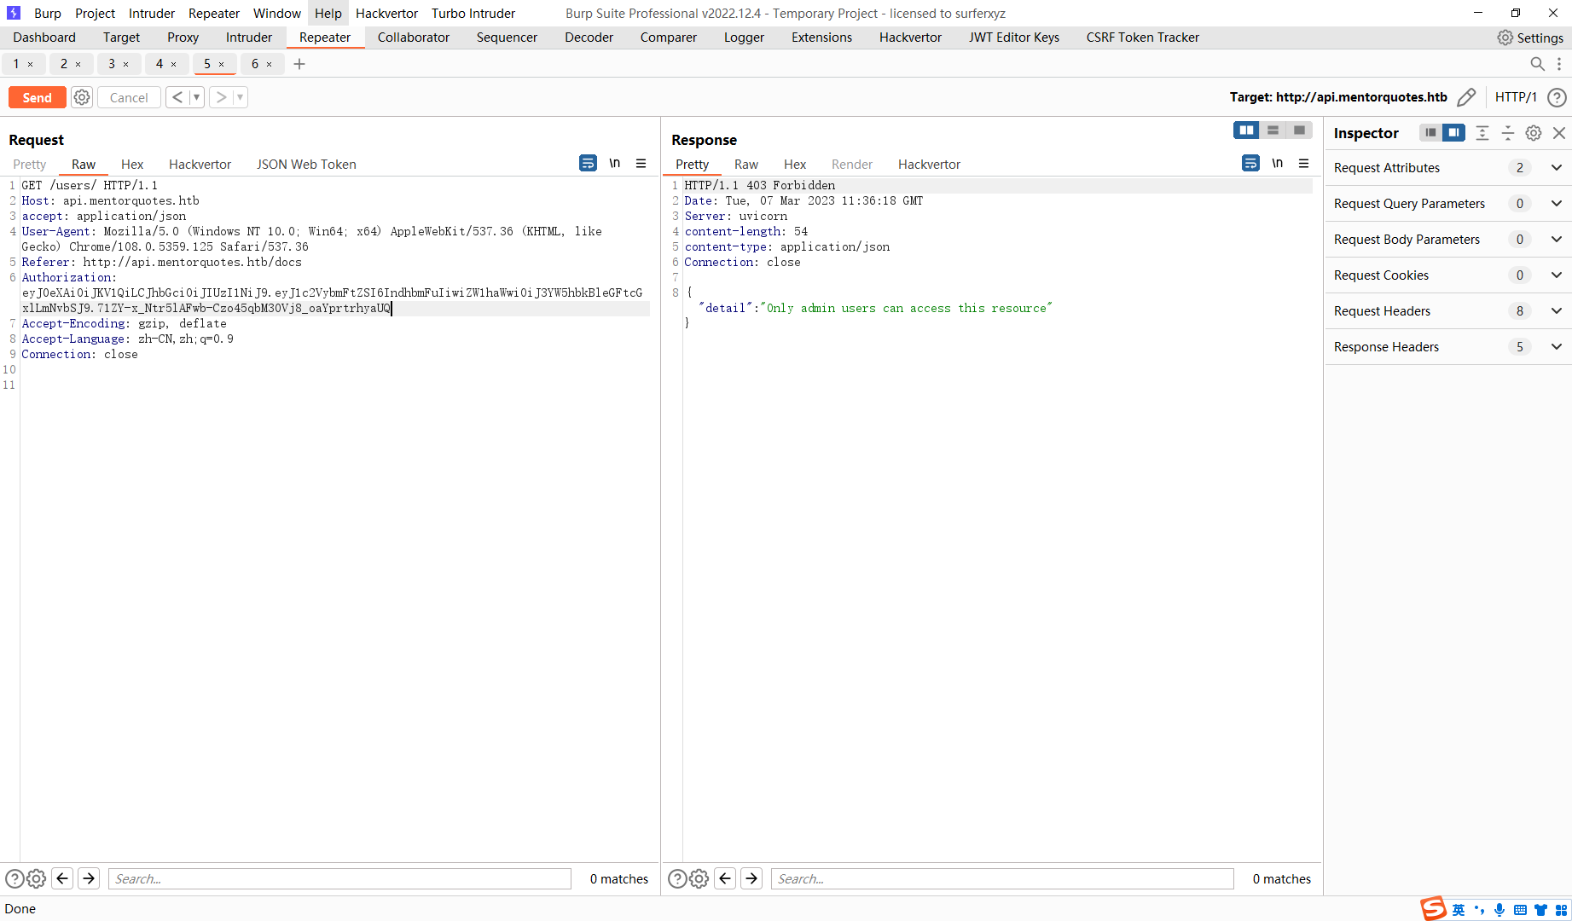Viewport: 1572px width, 921px height.
Task: Open response editor hamburger menu
Action: [x=1304, y=163]
